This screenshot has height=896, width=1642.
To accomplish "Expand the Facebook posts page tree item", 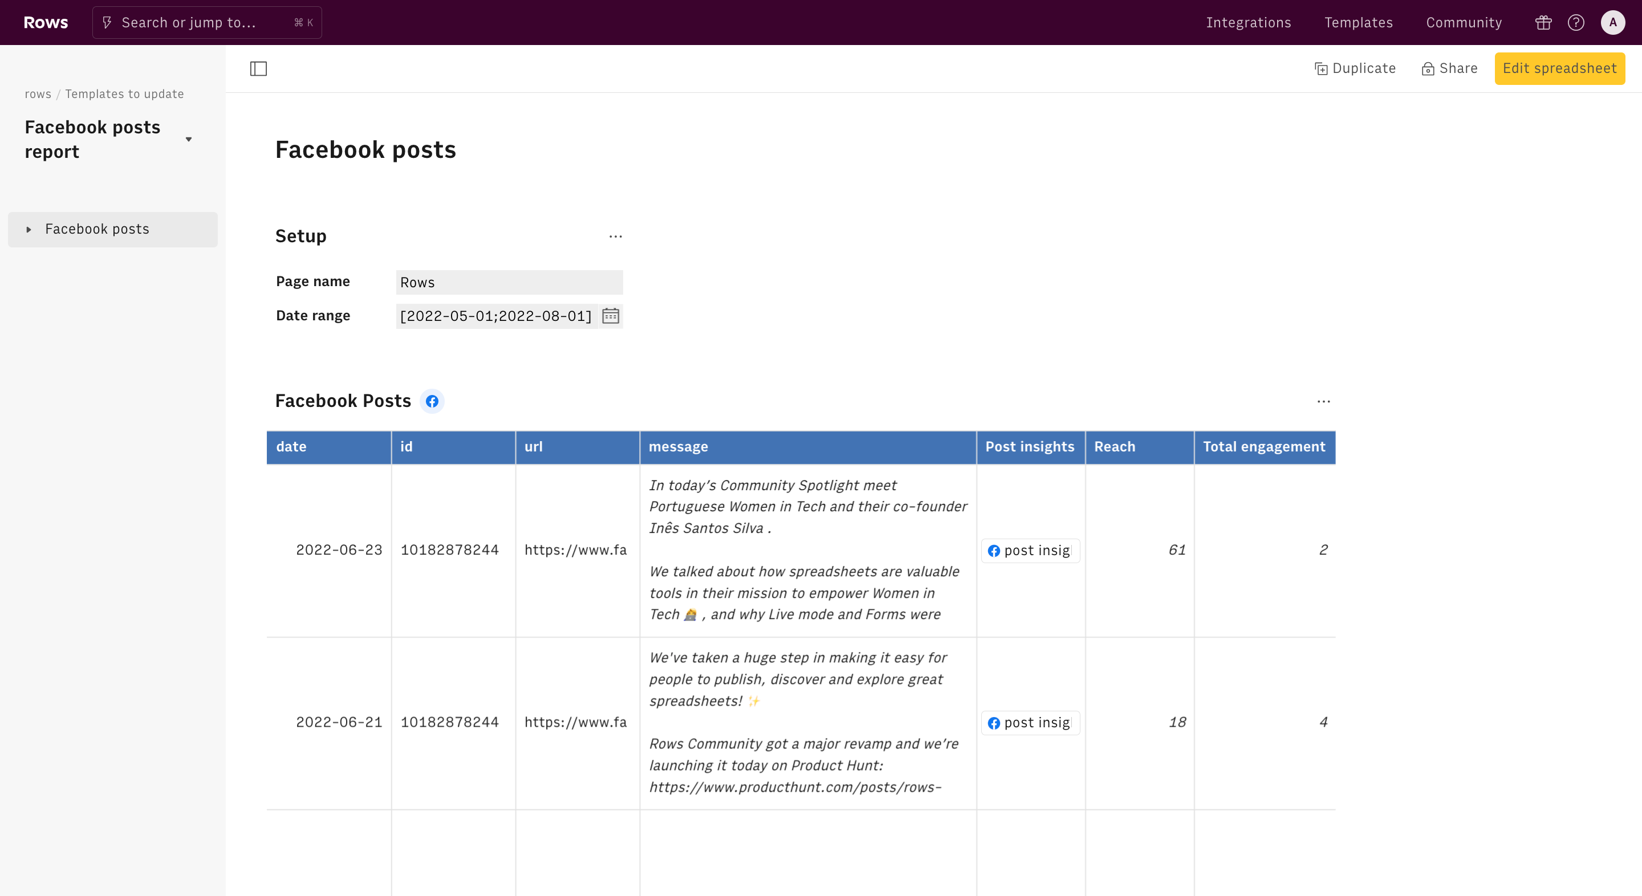I will coord(29,230).
